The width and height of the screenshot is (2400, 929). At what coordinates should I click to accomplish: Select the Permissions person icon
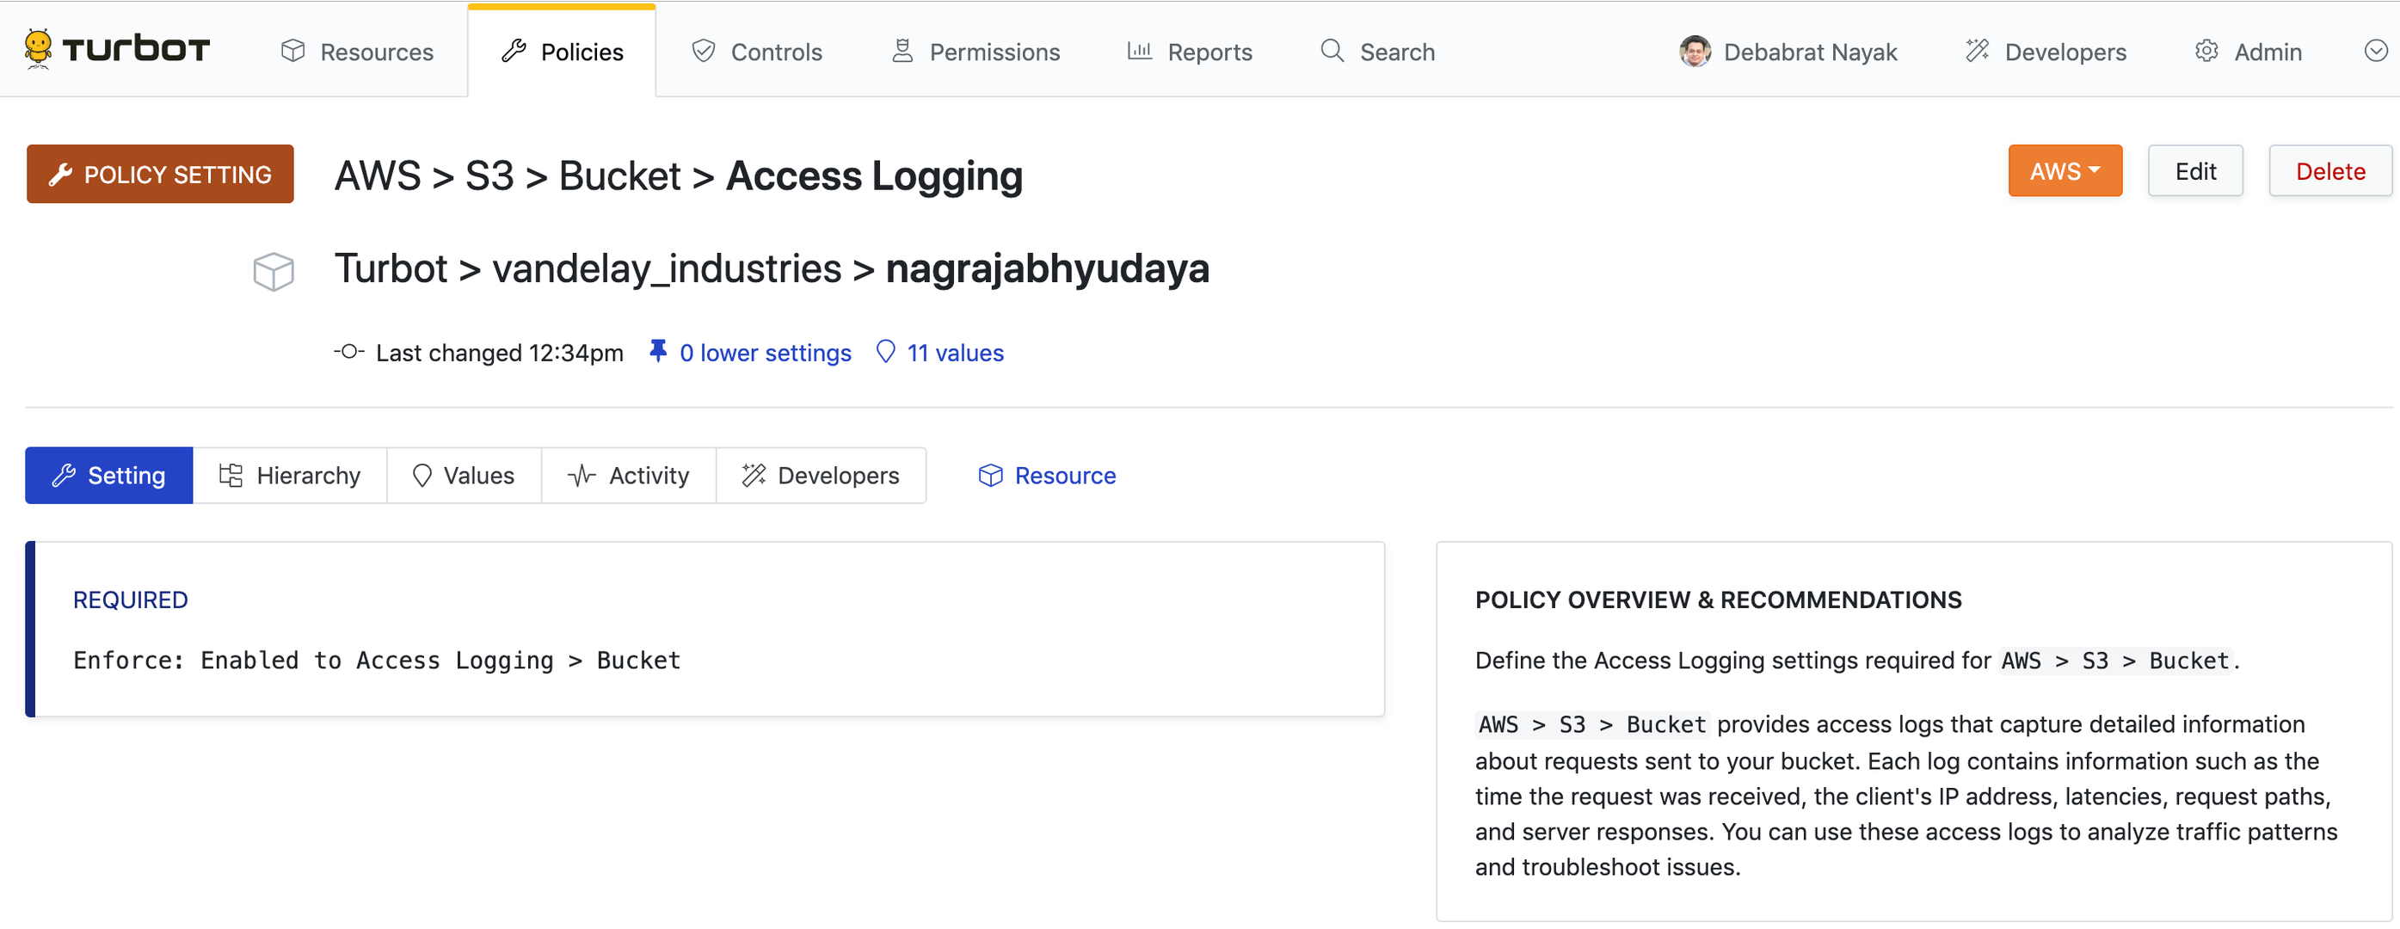click(x=901, y=52)
